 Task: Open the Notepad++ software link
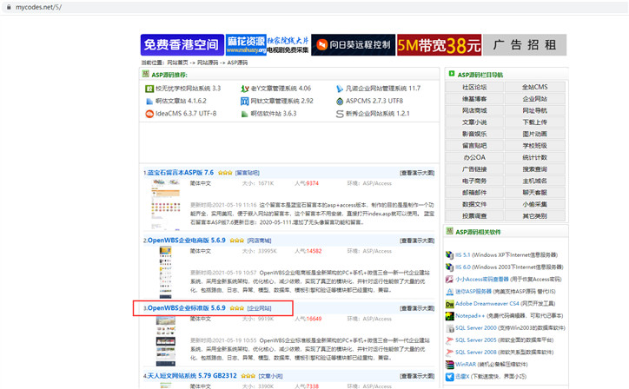tap(470, 316)
